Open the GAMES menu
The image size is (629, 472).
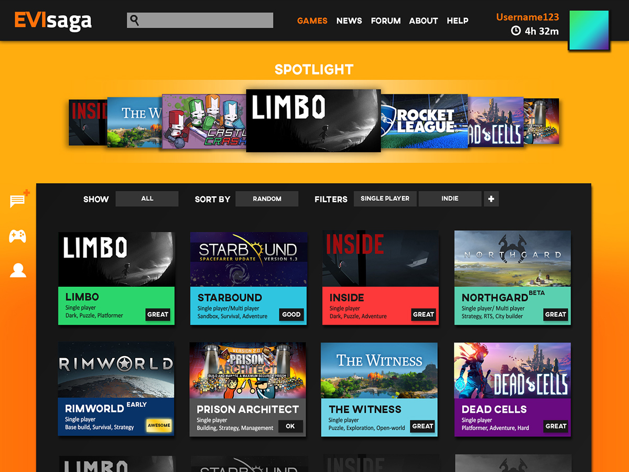(312, 21)
